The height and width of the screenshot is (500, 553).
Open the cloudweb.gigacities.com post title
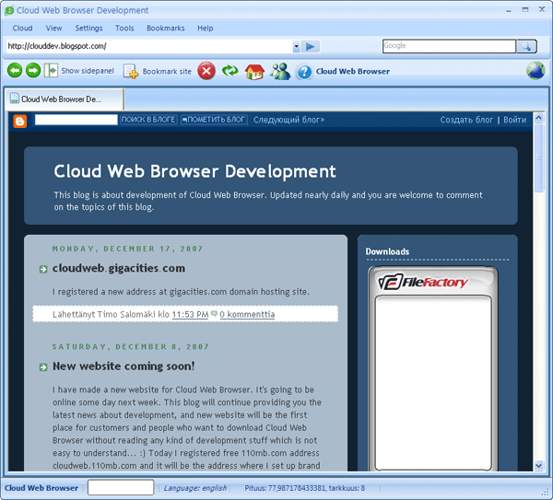[x=119, y=269]
